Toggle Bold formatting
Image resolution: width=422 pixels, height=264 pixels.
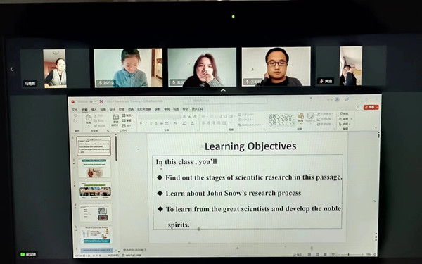(x=141, y=123)
